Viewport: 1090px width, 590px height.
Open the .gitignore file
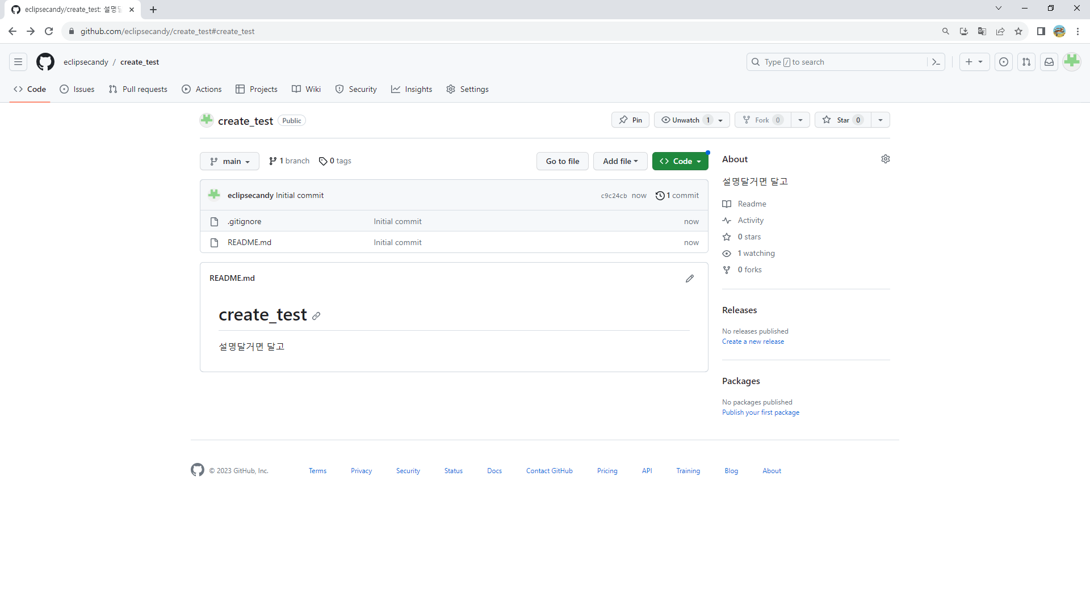tap(245, 221)
